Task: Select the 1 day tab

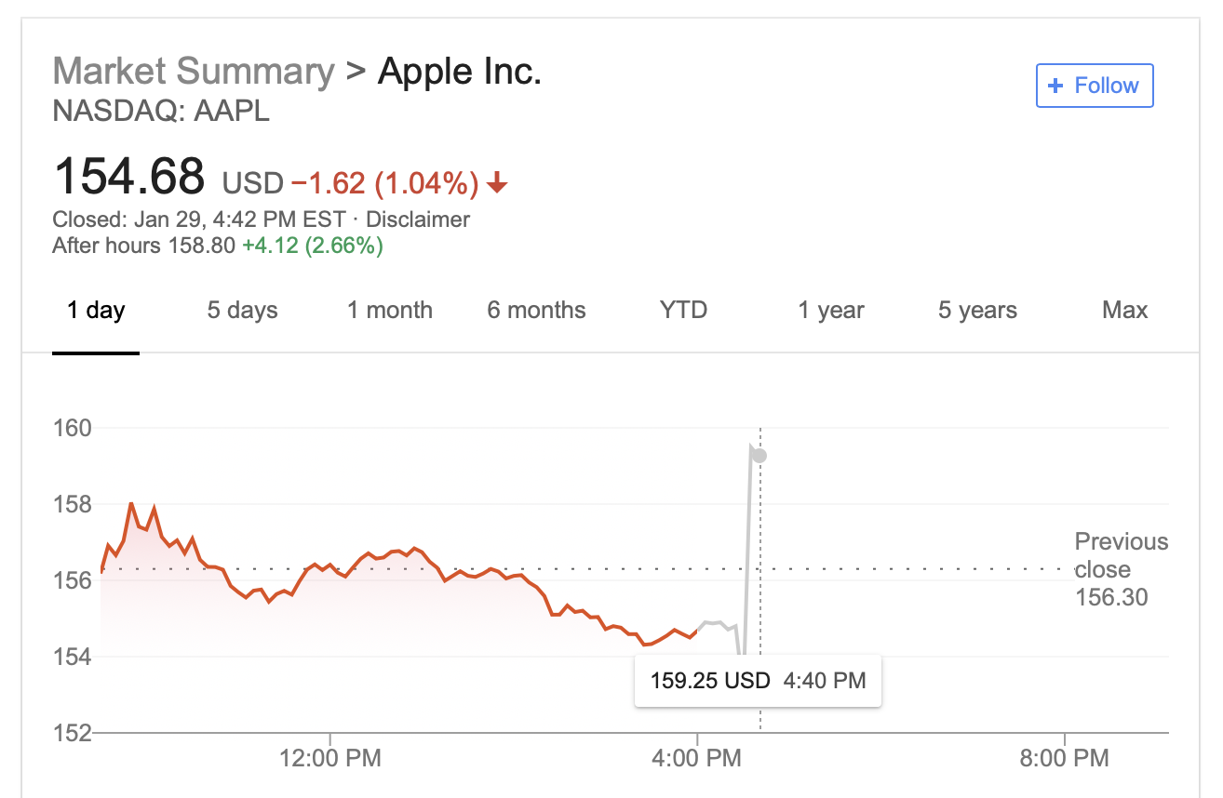Action: pos(96,310)
